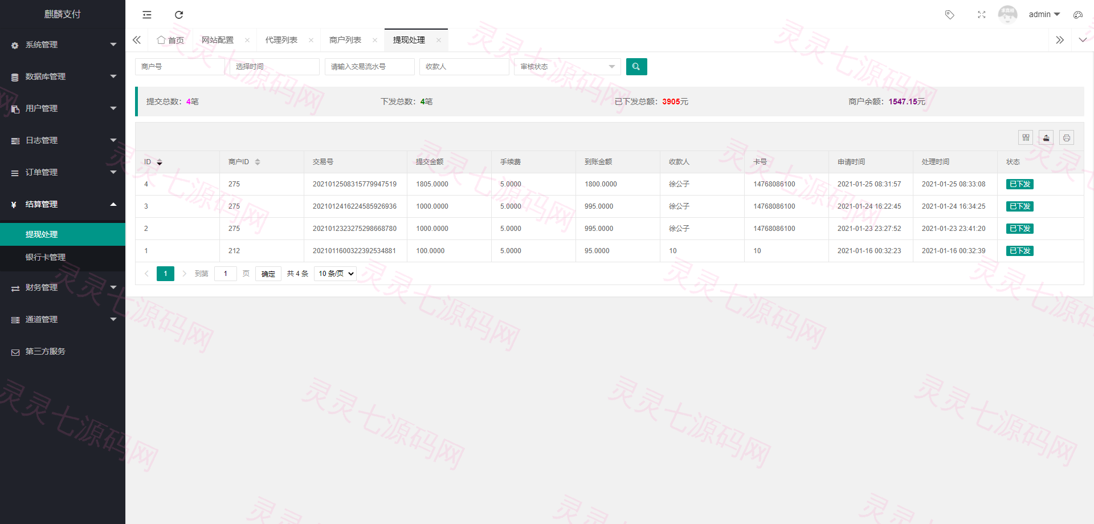
Task: Toggle fullscreen mode icon
Action: 981,15
